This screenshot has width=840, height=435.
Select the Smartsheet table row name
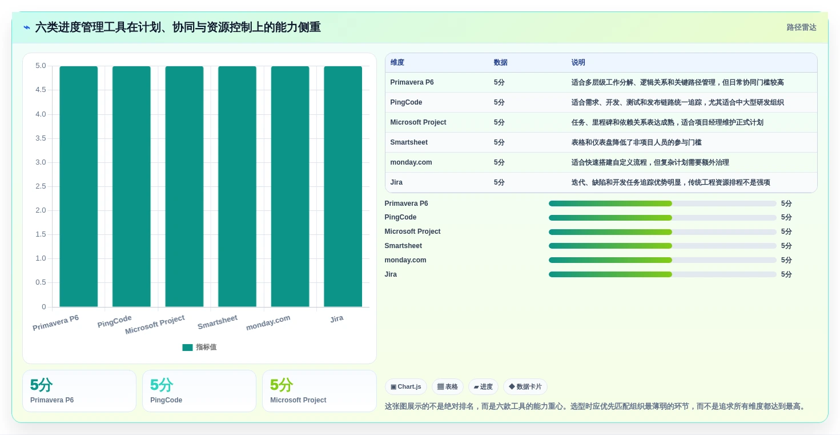tap(409, 142)
